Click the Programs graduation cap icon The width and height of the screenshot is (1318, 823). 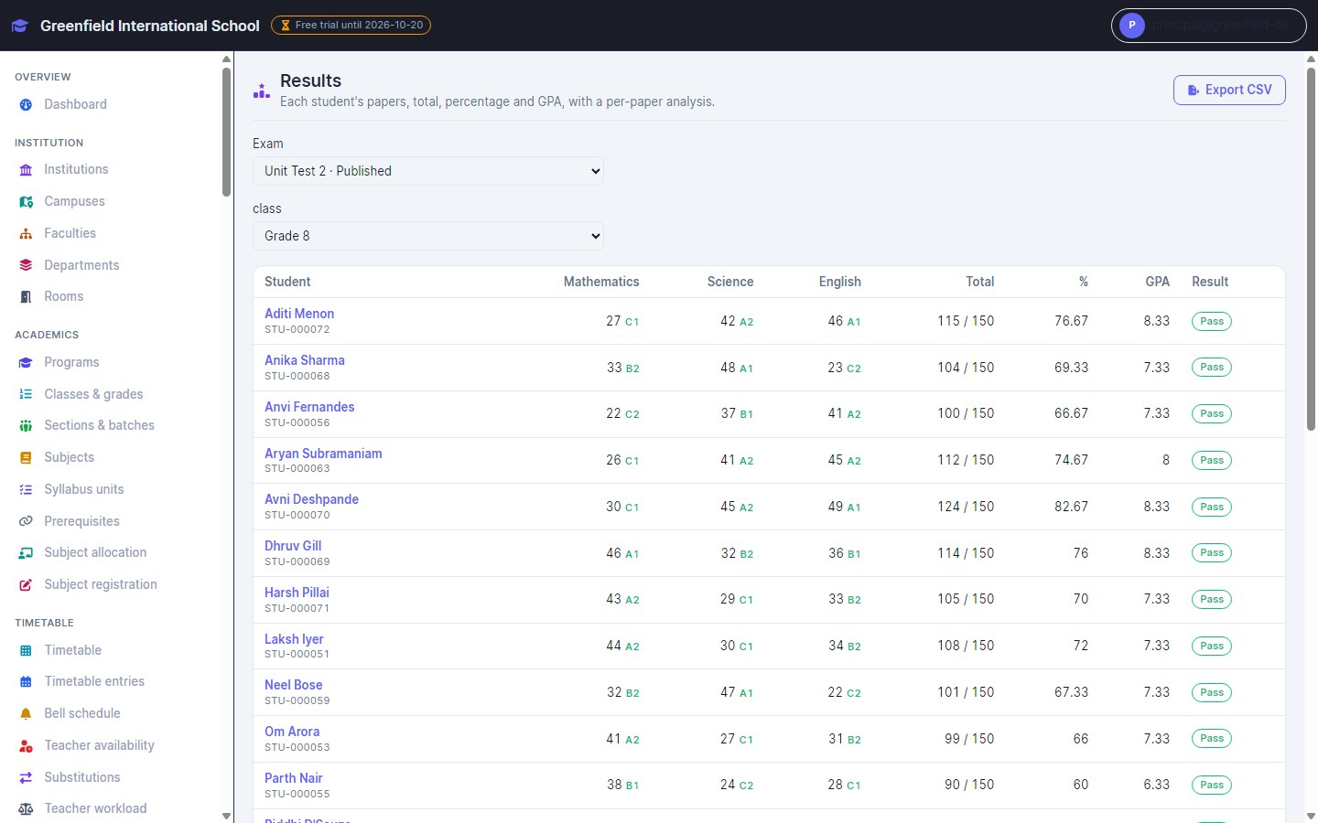[26, 363]
